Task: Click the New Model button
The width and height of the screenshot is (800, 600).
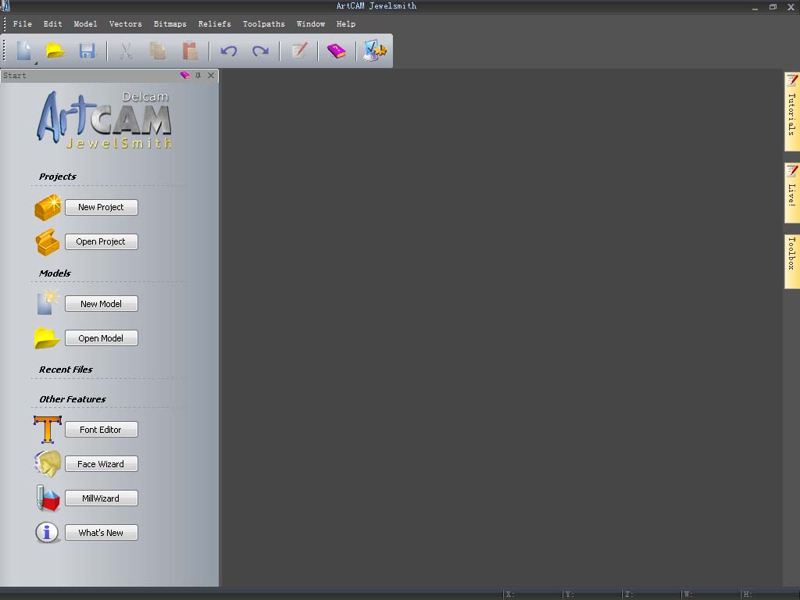Action: tap(101, 304)
